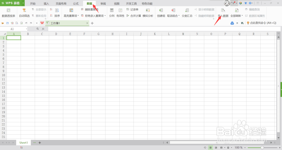Add new document tab with plus button
This screenshot has width=282, height=150.
pos(92,23)
